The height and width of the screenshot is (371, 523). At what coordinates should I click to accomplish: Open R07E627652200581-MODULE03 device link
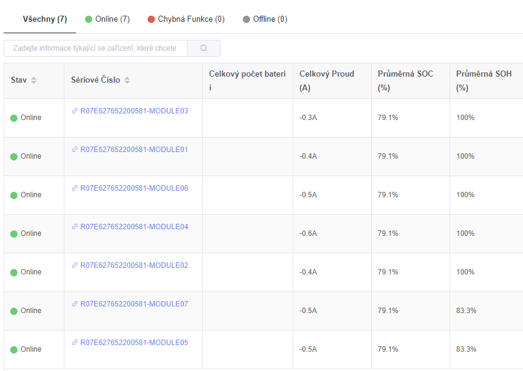click(134, 111)
